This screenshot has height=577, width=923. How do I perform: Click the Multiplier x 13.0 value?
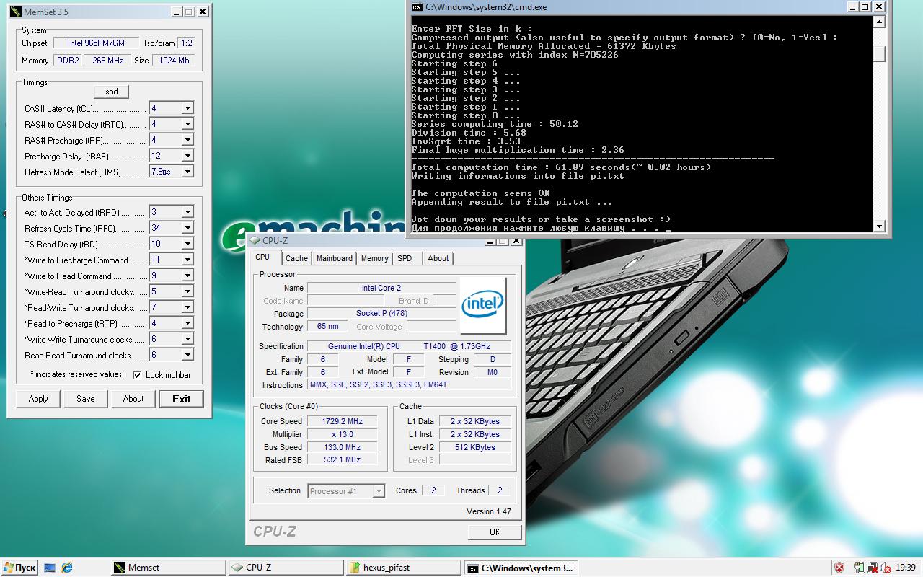(x=342, y=434)
